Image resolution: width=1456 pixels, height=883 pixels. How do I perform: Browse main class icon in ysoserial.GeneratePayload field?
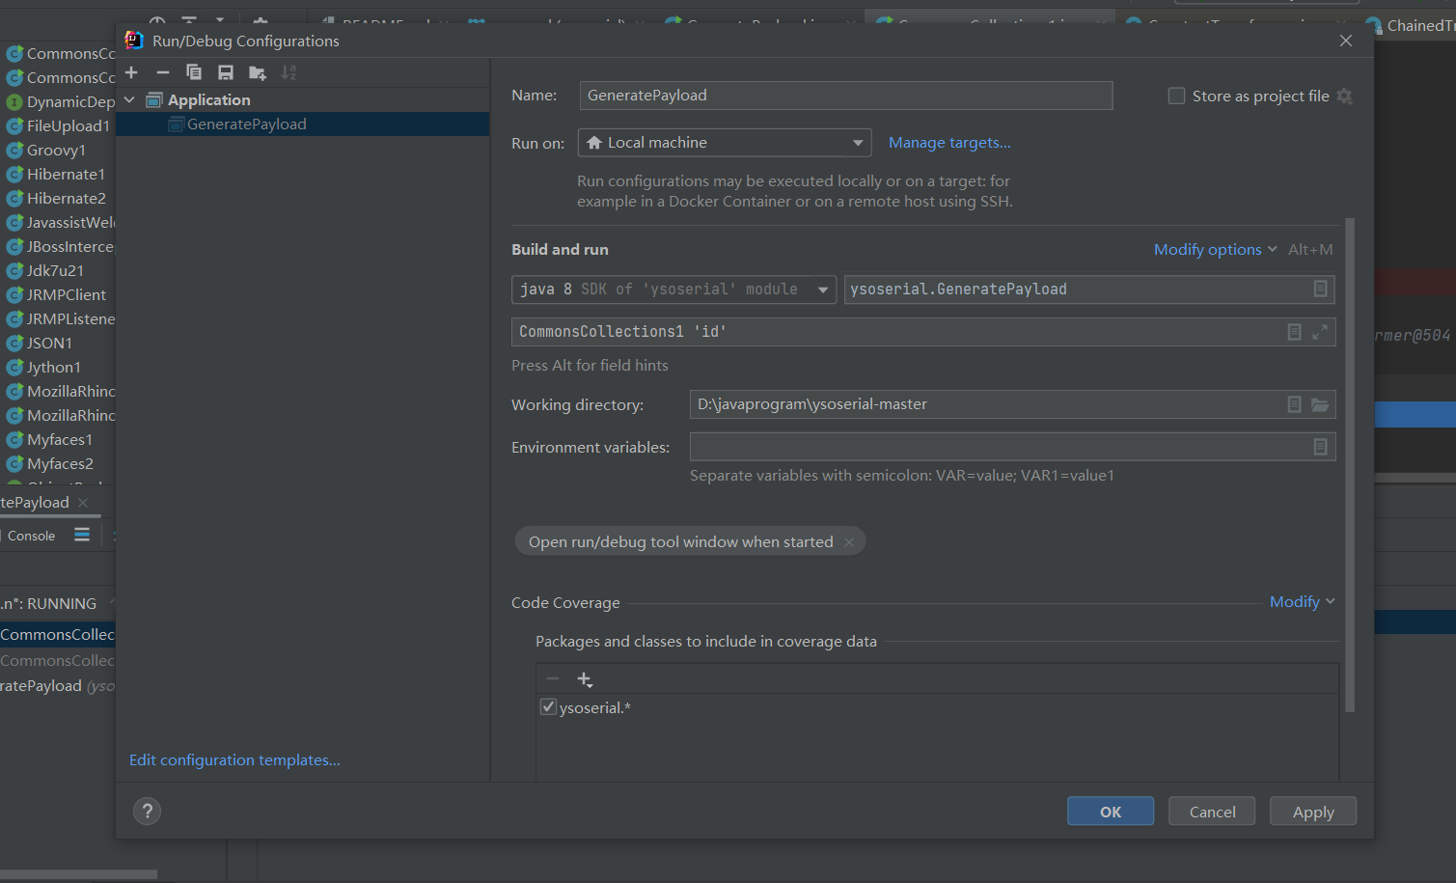click(x=1320, y=289)
